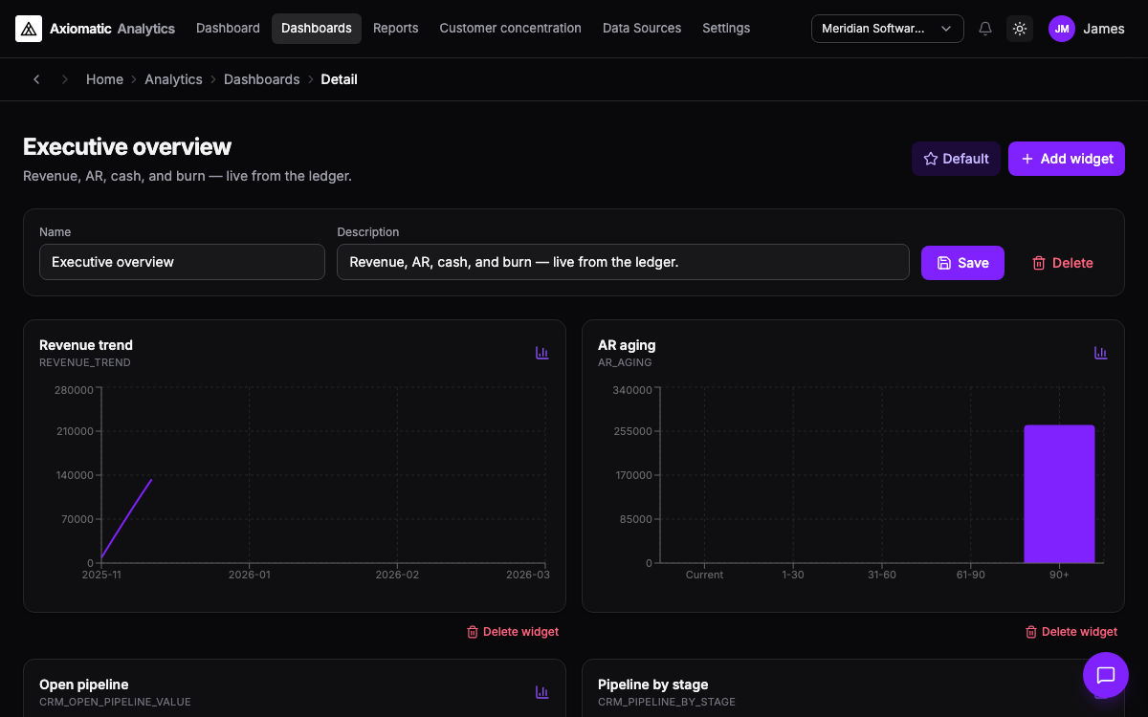Select the Dashboards nav tab
The width and height of the screenshot is (1148, 717).
317,29
